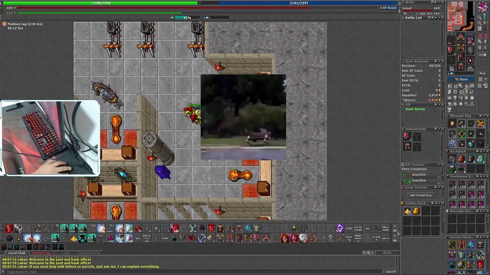Zoom in the minimap
Viewport: 490px width, 275px height.
click(x=480, y=23)
